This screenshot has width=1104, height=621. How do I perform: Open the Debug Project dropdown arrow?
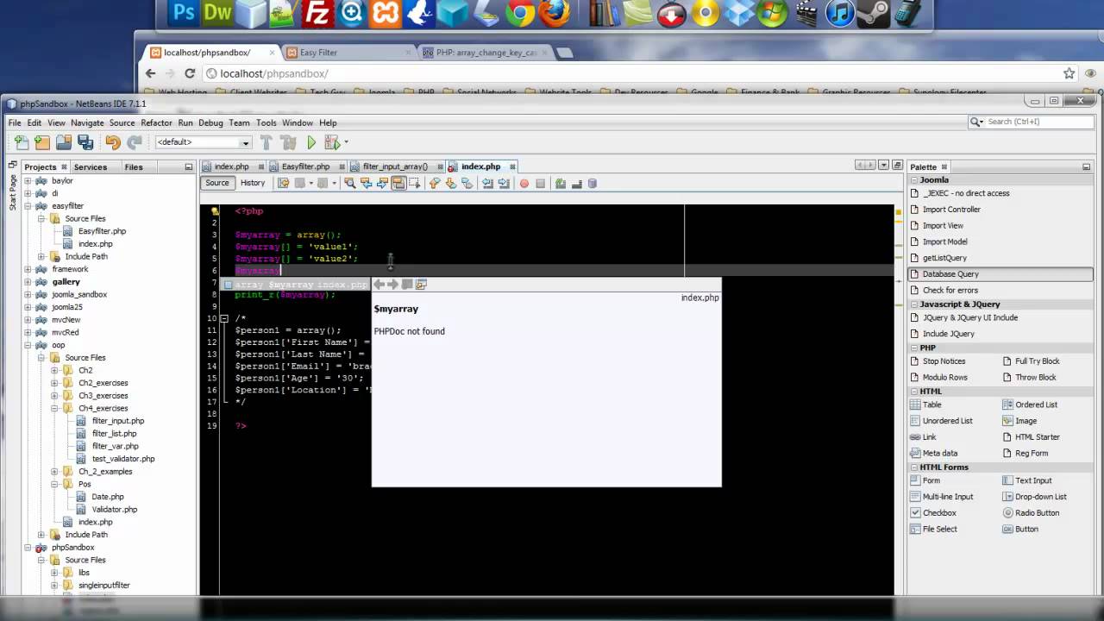pos(346,142)
